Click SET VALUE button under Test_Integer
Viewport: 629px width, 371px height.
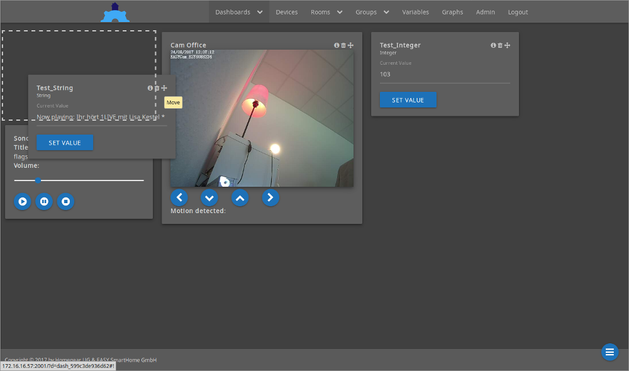coord(408,100)
